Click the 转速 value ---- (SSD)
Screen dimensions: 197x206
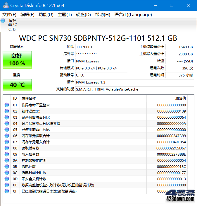(x=180, y=61)
